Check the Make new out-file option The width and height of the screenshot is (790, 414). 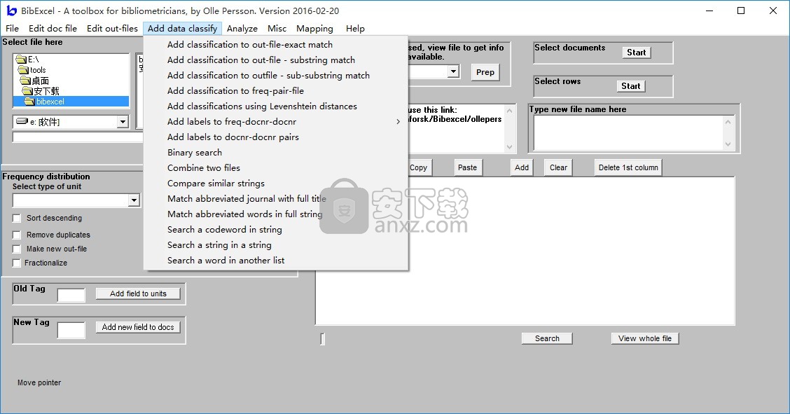(x=17, y=249)
